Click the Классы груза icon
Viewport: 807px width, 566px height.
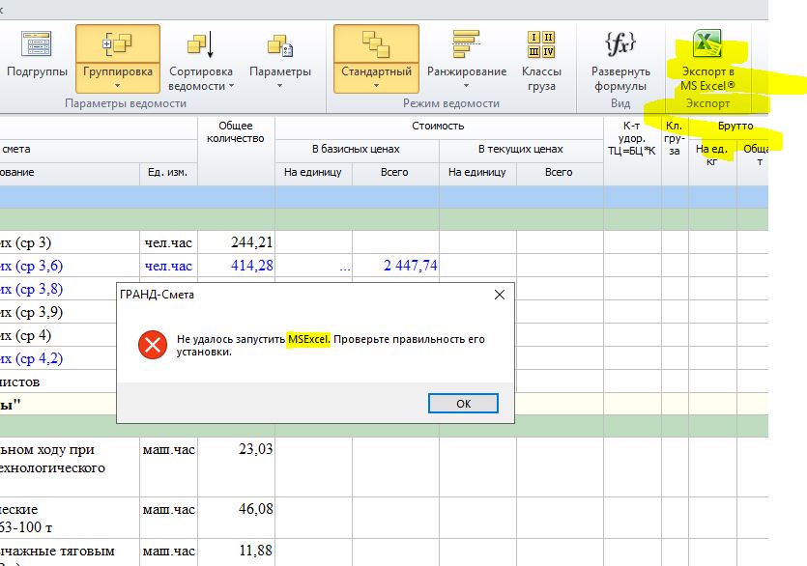[x=541, y=45]
